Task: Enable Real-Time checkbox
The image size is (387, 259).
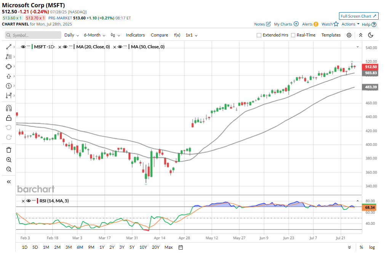Action: coord(293,35)
